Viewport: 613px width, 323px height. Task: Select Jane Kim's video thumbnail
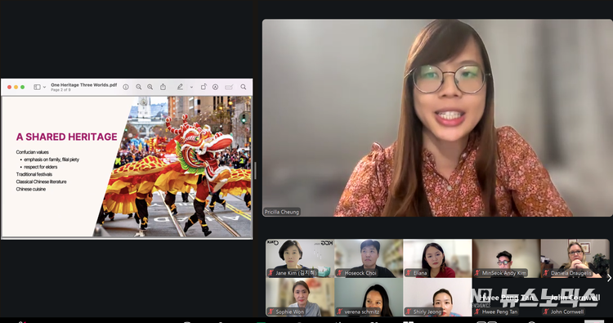[x=300, y=258]
